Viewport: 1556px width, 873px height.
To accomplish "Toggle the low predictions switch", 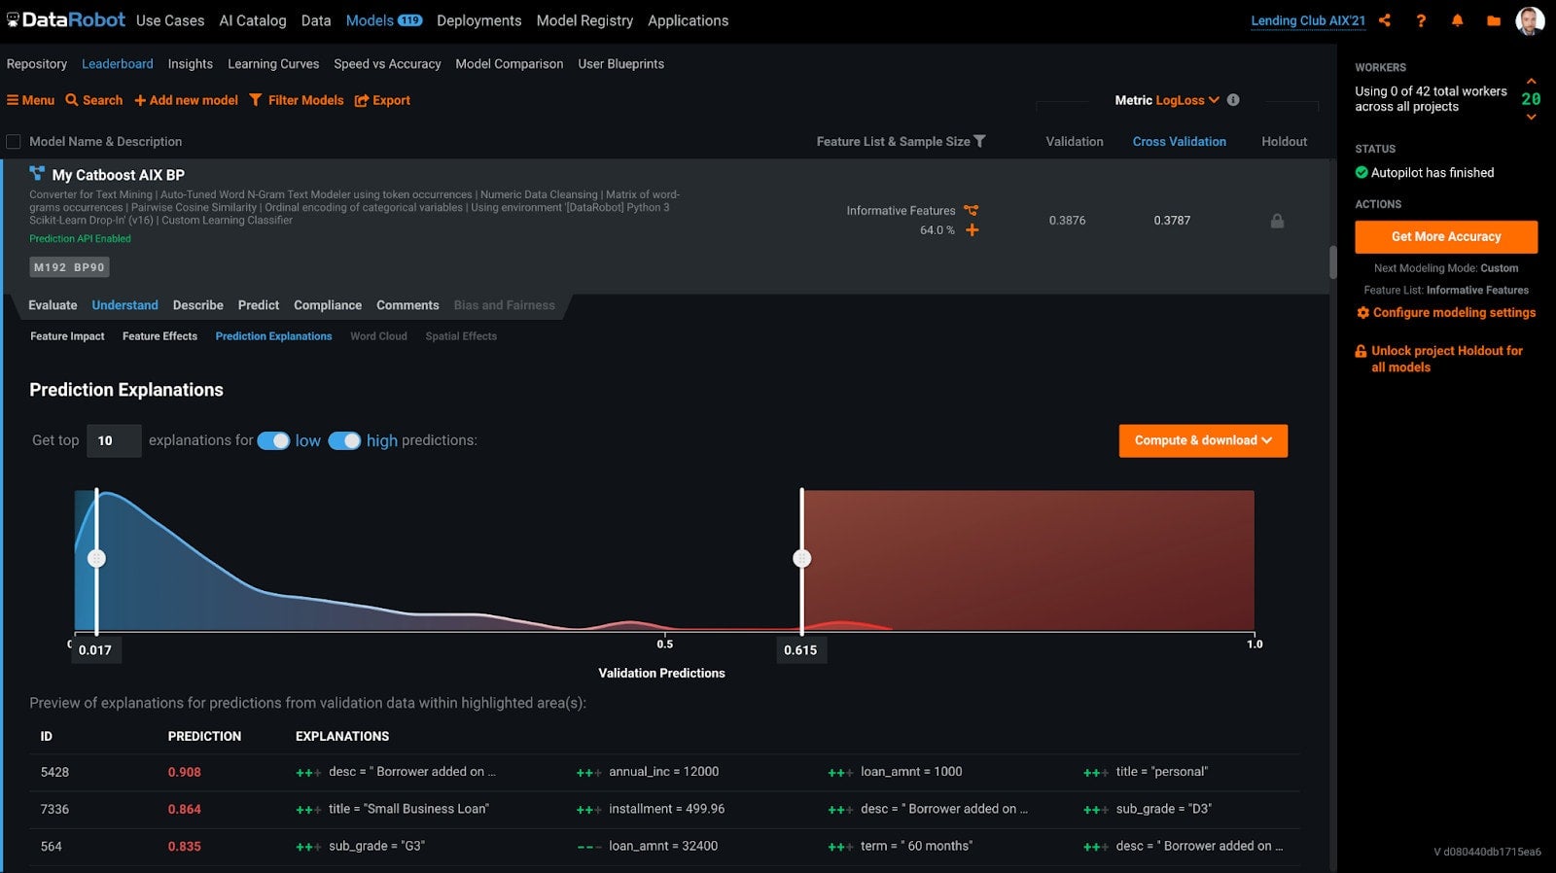I will click(273, 440).
